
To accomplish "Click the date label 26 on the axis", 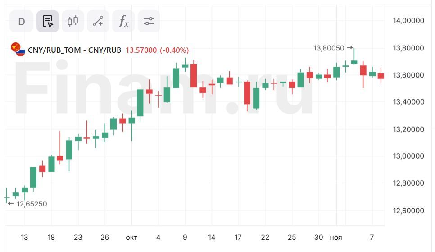I will click(x=104, y=237).
